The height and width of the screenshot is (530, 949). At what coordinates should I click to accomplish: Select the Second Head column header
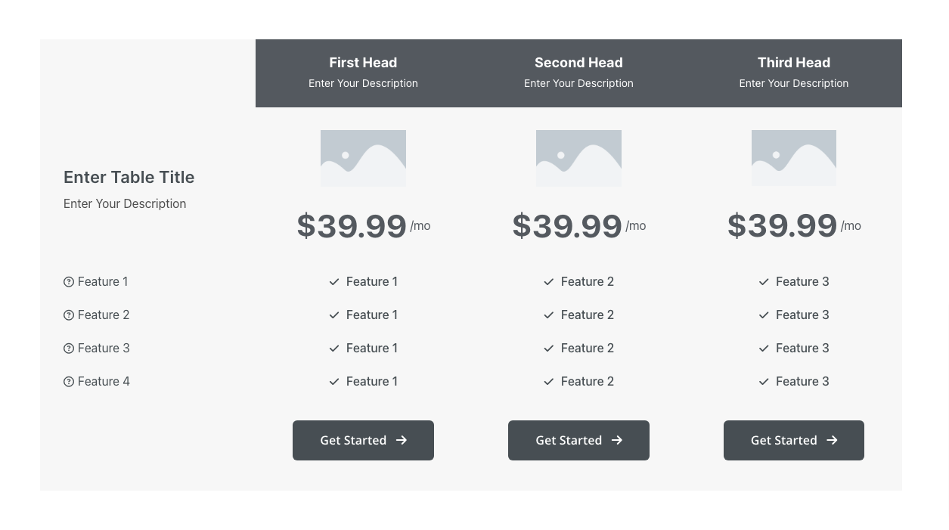click(578, 63)
